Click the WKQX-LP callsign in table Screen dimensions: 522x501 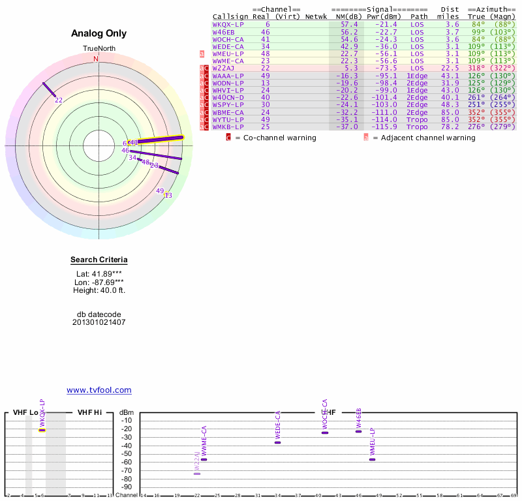228,25
